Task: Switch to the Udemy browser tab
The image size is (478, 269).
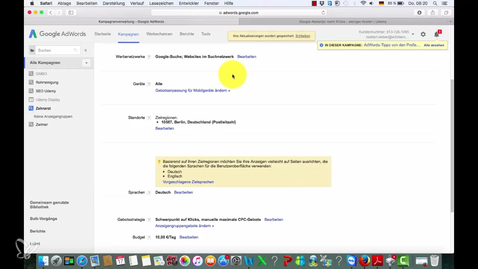Action: pos(343,22)
